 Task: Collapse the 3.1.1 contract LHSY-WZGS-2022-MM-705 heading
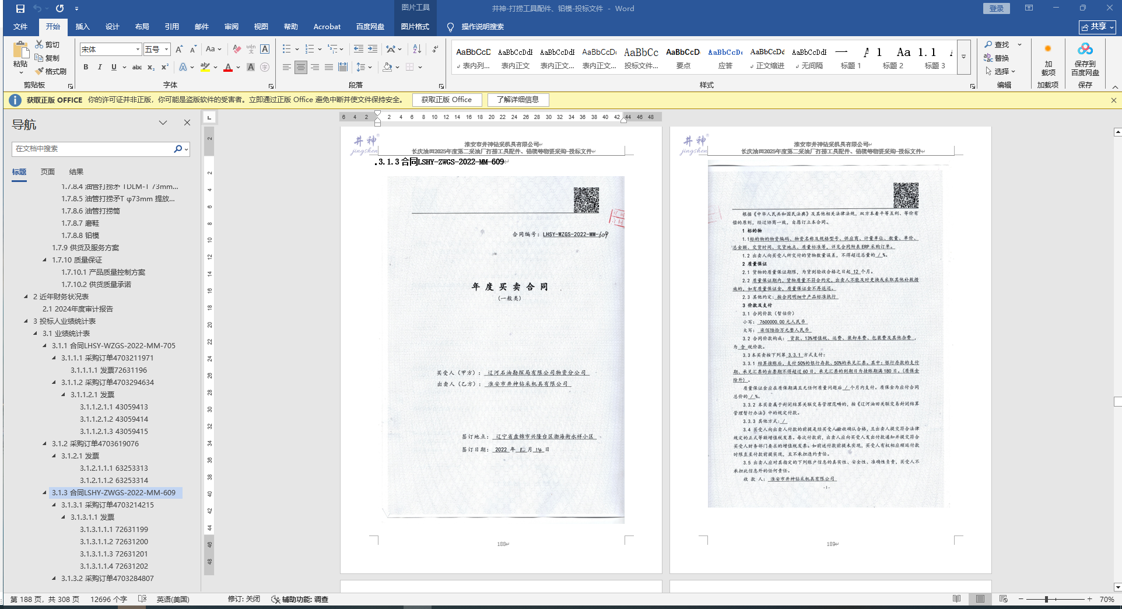click(x=45, y=346)
